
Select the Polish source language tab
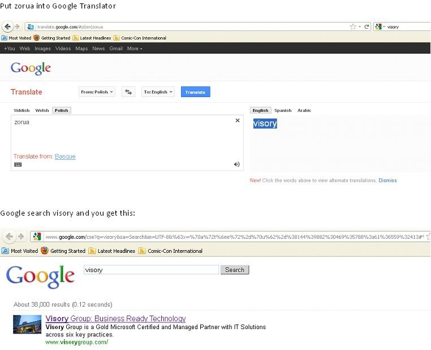point(61,110)
